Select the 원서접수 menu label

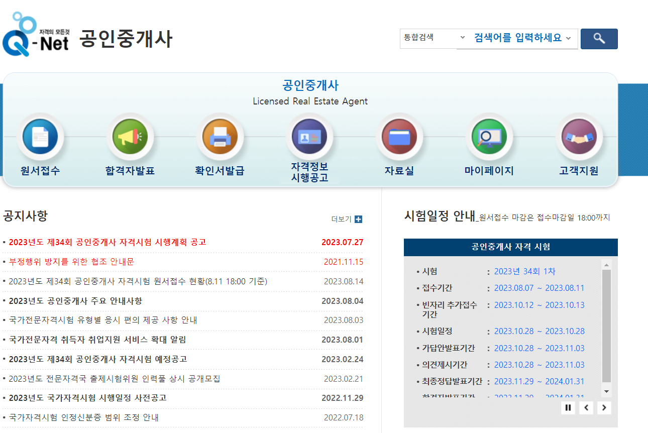tap(40, 171)
